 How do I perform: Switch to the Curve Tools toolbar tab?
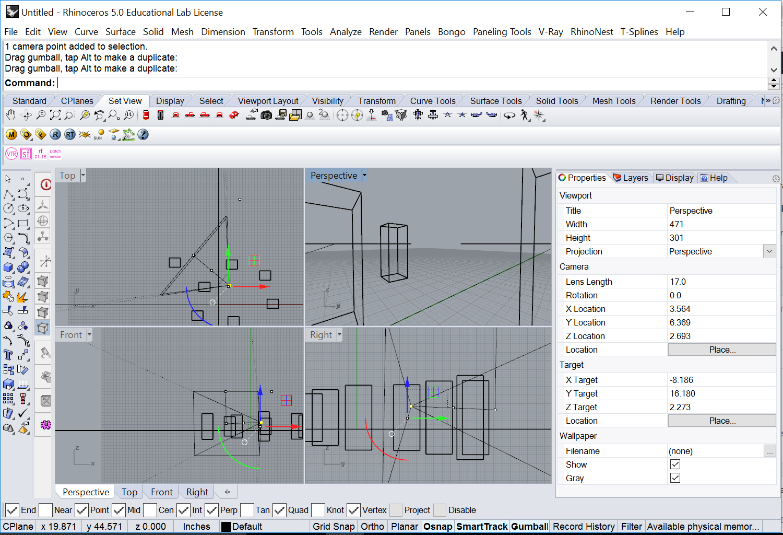pos(433,101)
